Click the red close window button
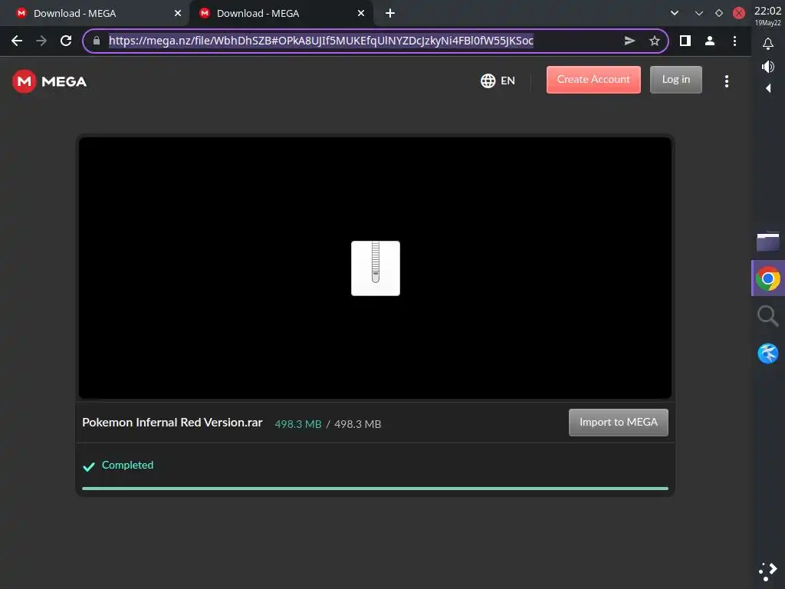Viewport: 785px width, 589px height. (x=739, y=13)
